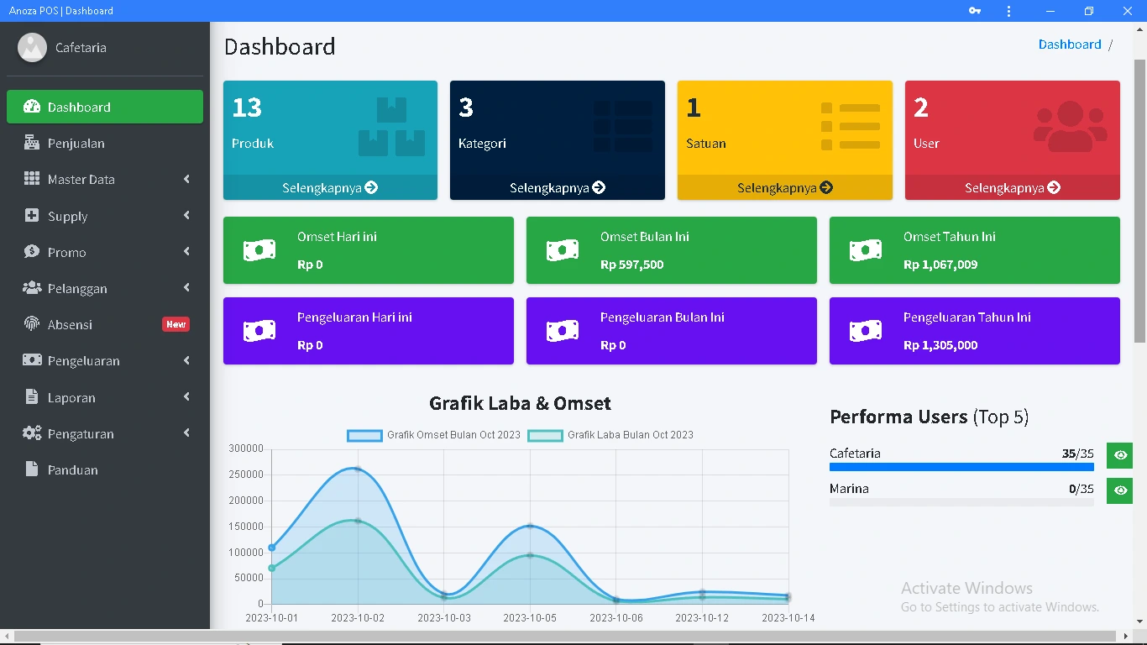Open the three-dot menu in title bar
Viewport: 1147px width, 645px height.
(1008, 11)
